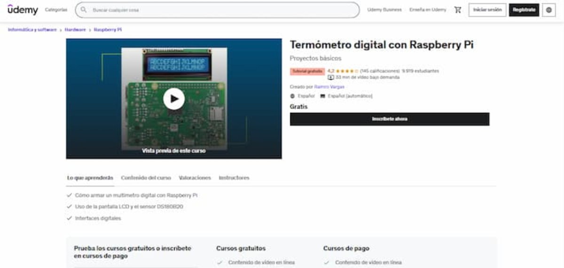564x268 pixels.
Task: Click the subtitles icon beside Español [automático]
Action: (x=322, y=96)
